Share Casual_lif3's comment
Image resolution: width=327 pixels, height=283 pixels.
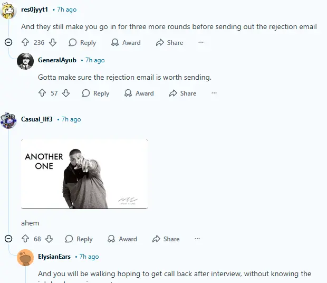pos(166,239)
